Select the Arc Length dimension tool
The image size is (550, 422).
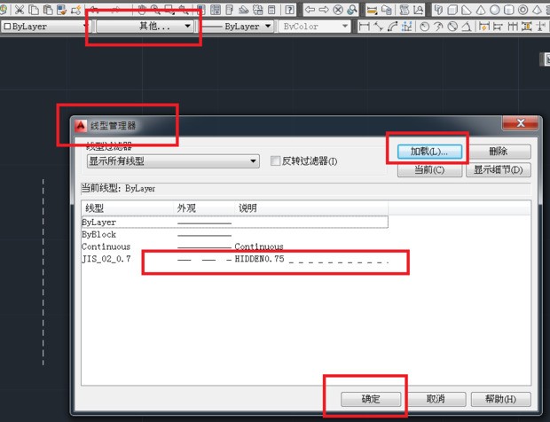(392, 27)
